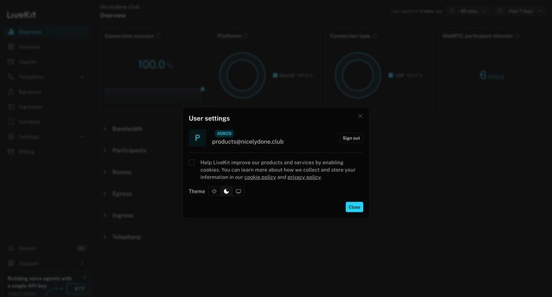Click the Search field in sidebar
Screen dimensions: 552x297
(46, 249)
